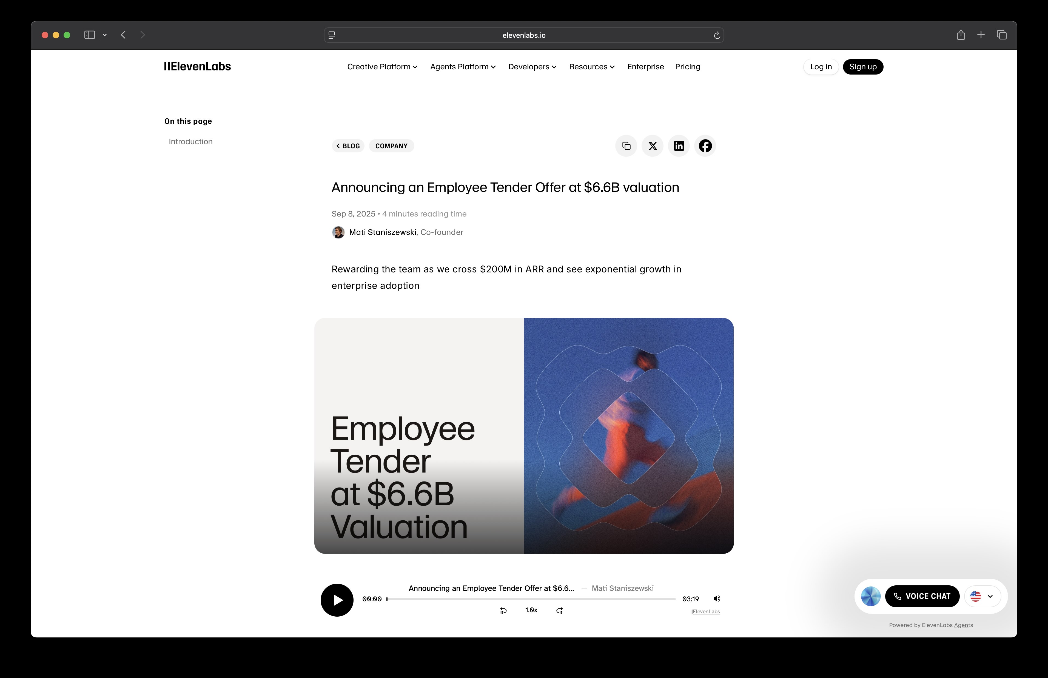The width and height of the screenshot is (1048, 678).
Task: Share article on LinkedIn
Action: click(x=679, y=146)
